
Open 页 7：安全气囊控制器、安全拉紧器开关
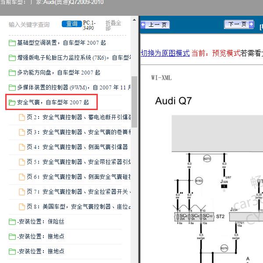tap(79, 192)
